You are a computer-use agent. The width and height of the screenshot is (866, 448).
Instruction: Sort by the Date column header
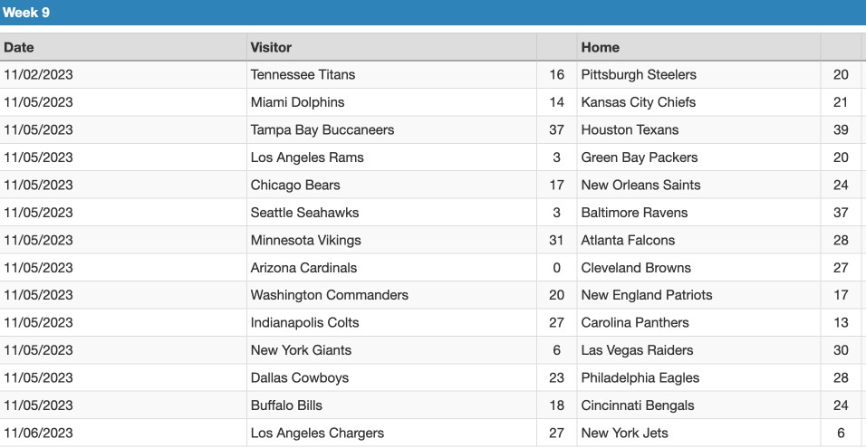123,47
